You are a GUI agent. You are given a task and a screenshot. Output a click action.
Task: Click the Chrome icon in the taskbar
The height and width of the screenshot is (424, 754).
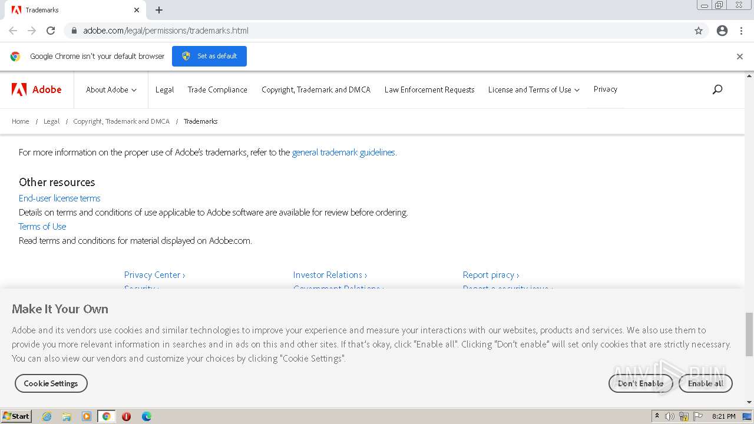click(106, 416)
